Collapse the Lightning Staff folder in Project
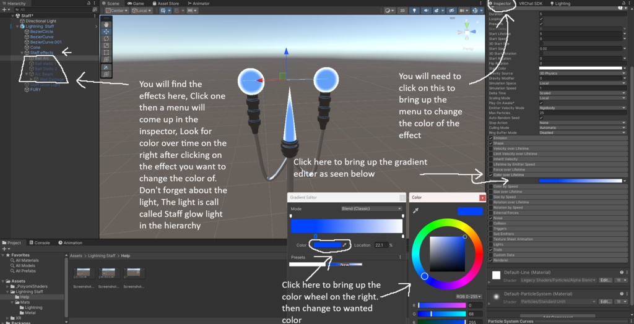Screen dimensions: 634x324 [x=7, y=292]
